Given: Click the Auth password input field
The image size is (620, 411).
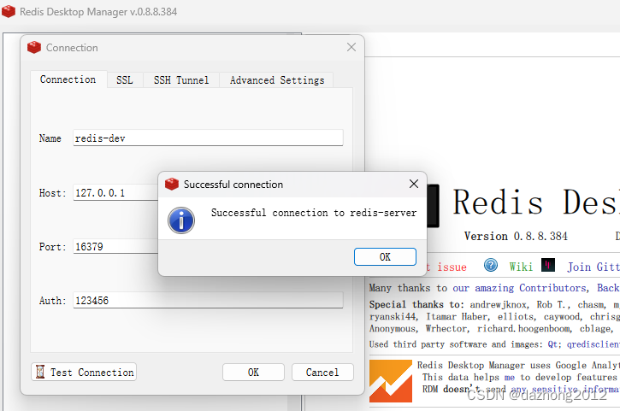Looking at the screenshot, I should point(208,301).
